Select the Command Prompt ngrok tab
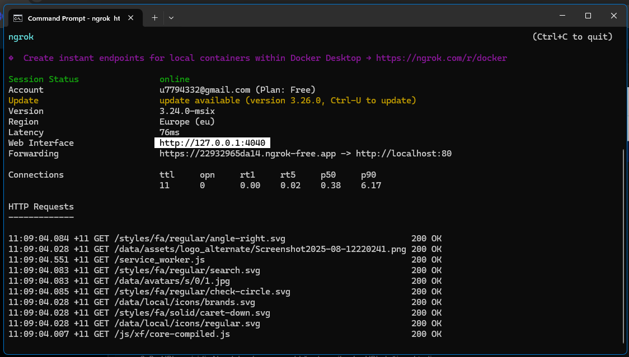This screenshot has height=357, width=629. [76, 18]
